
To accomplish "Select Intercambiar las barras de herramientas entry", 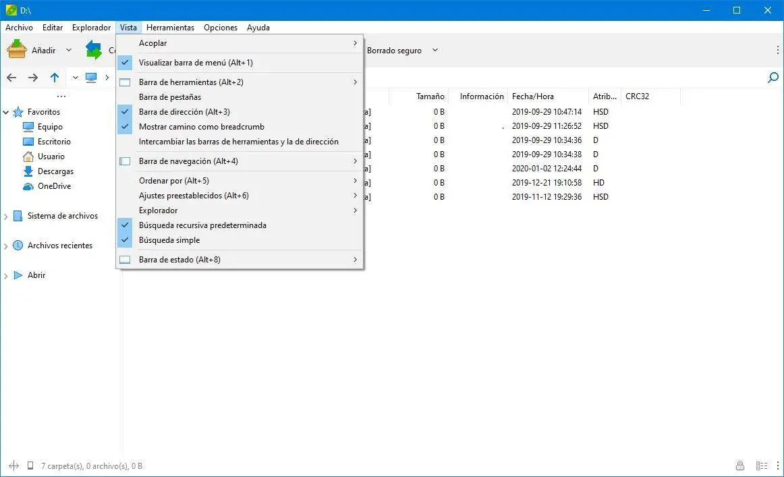I will 240,142.
